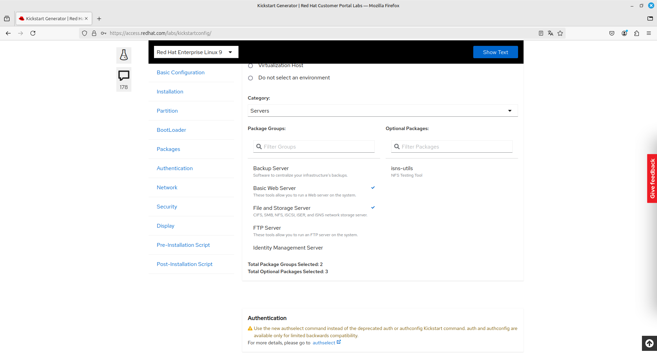Click the warning triangle in Authentication
This screenshot has height=356, width=657.
[250, 329]
